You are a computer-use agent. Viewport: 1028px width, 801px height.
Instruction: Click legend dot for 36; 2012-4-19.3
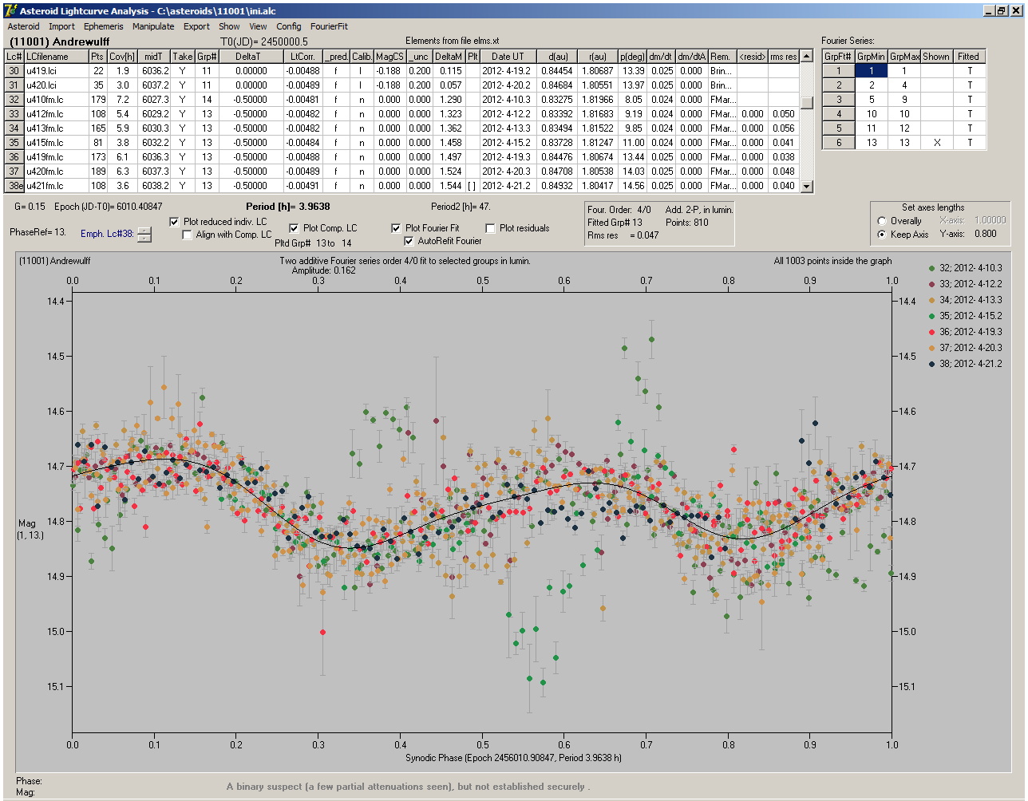(x=932, y=332)
